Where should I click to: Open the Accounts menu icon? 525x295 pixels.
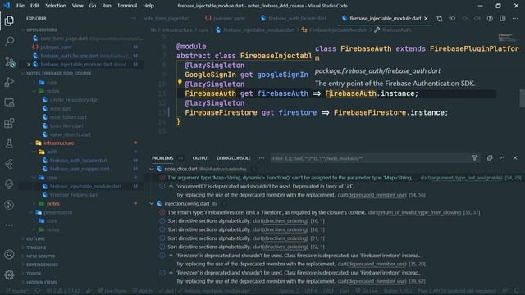(9, 255)
